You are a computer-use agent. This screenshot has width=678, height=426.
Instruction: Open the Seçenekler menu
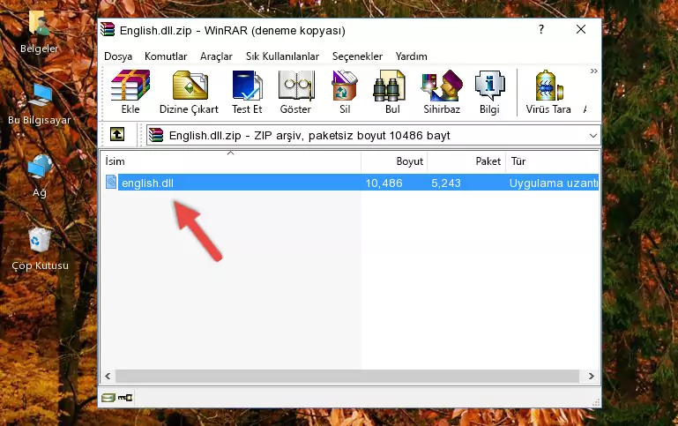tap(357, 56)
